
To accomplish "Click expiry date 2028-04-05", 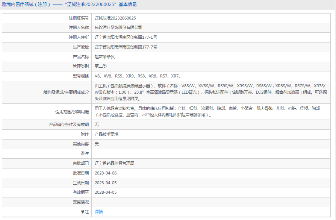I will (106, 192).
